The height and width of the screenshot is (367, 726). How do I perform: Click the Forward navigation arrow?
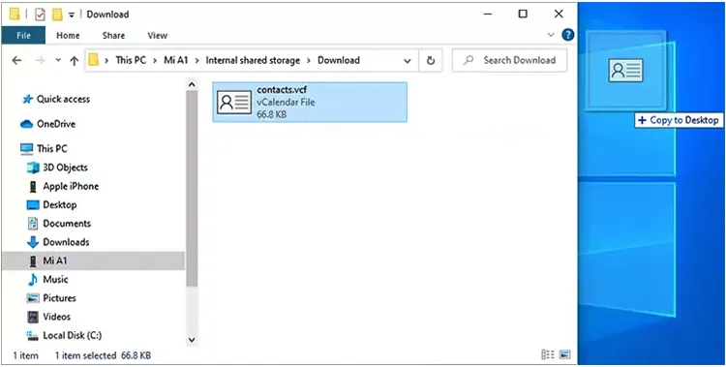pyautogui.click(x=41, y=60)
